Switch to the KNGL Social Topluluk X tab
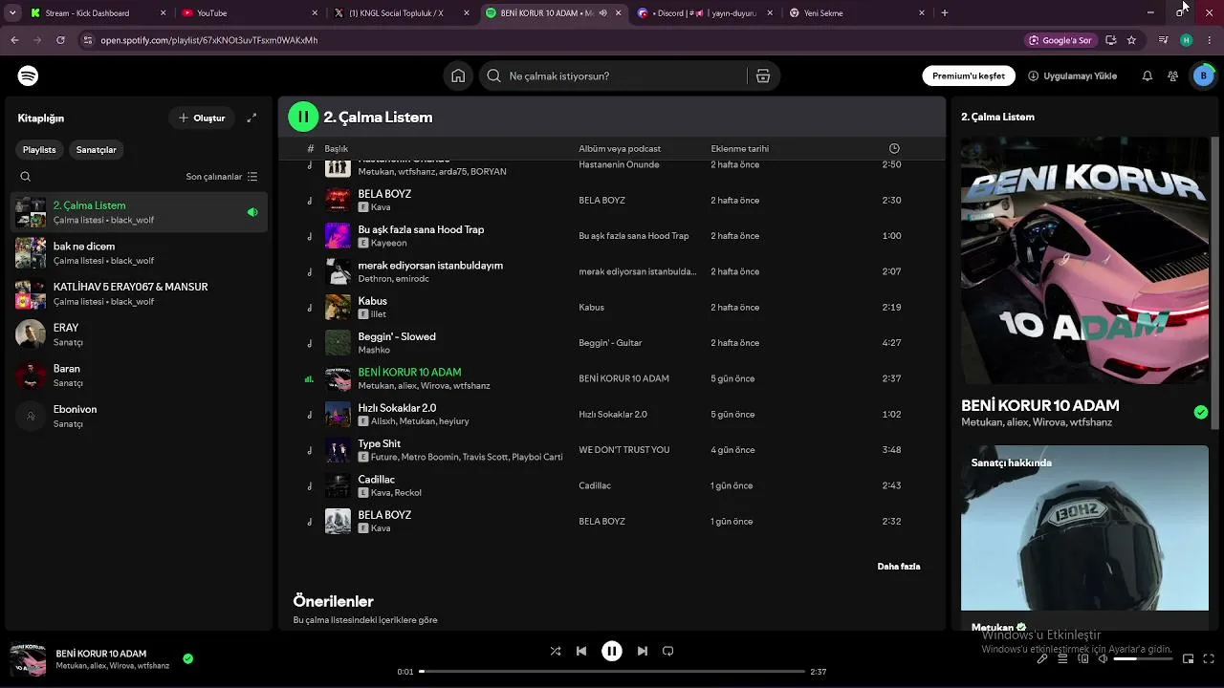 pos(401,13)
